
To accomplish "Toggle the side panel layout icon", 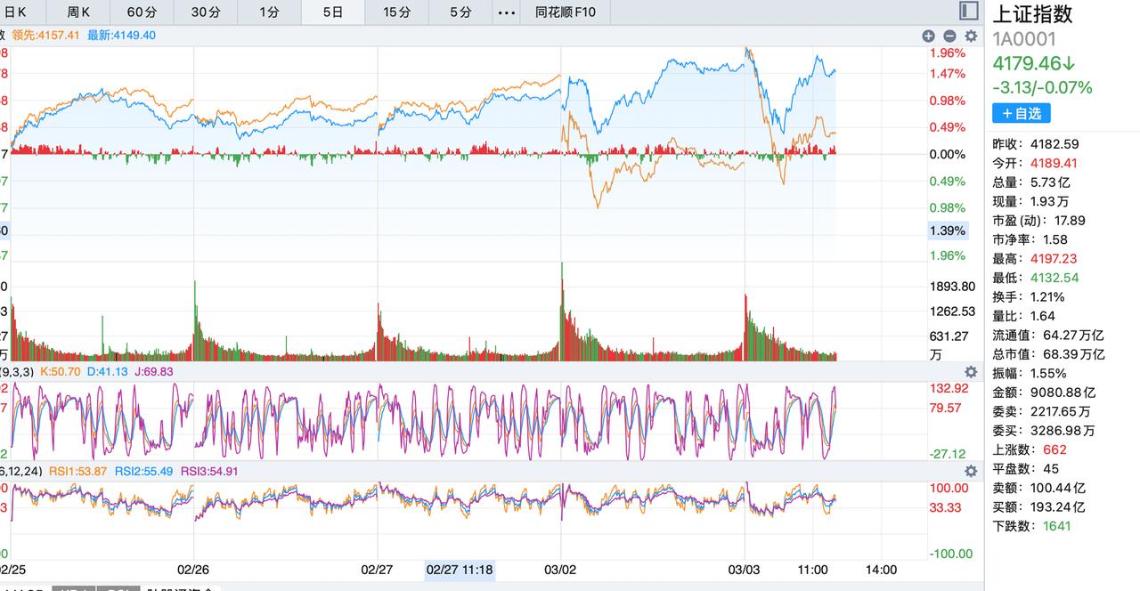I will [x=969, y=11].
